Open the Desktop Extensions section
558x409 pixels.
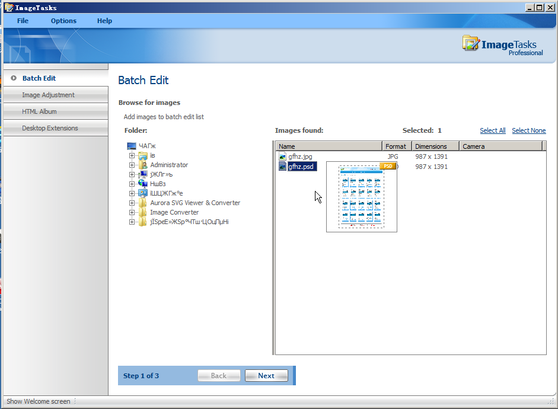(x=56, y=128)
